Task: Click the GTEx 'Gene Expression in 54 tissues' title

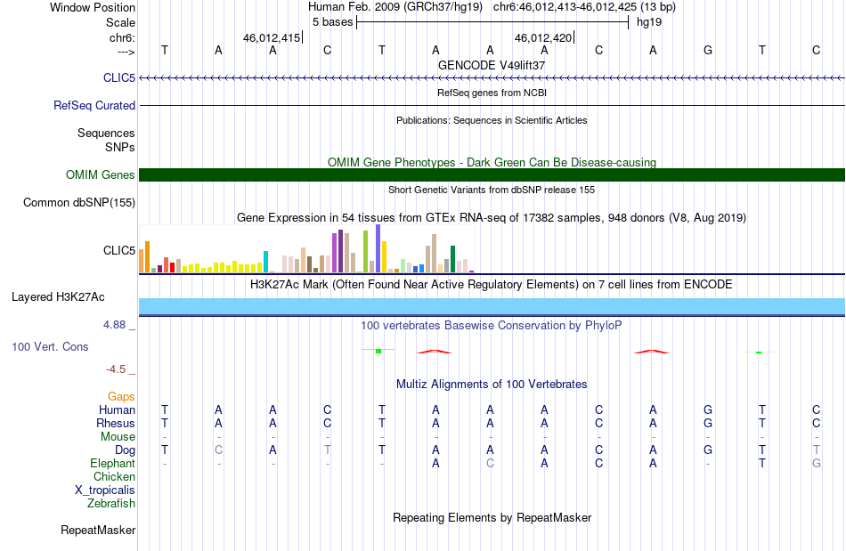Action: pyautogui.click(x=492, y=218)
